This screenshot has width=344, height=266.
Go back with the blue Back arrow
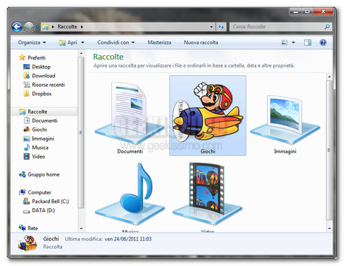coord(17,27)
